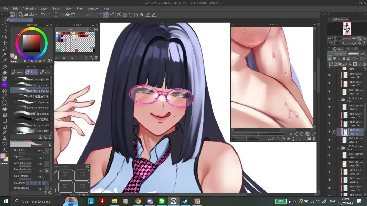Toggle the Lock layer icon in Layer panel
This screenshot has height=206, width=367.
click(344, 59)
